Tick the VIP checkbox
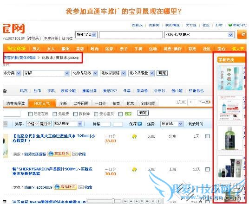 (121, 114)
